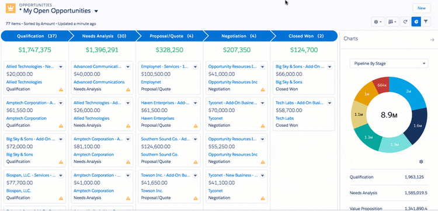Click warning icon on Southern Sound Co. card

point(196,162)
